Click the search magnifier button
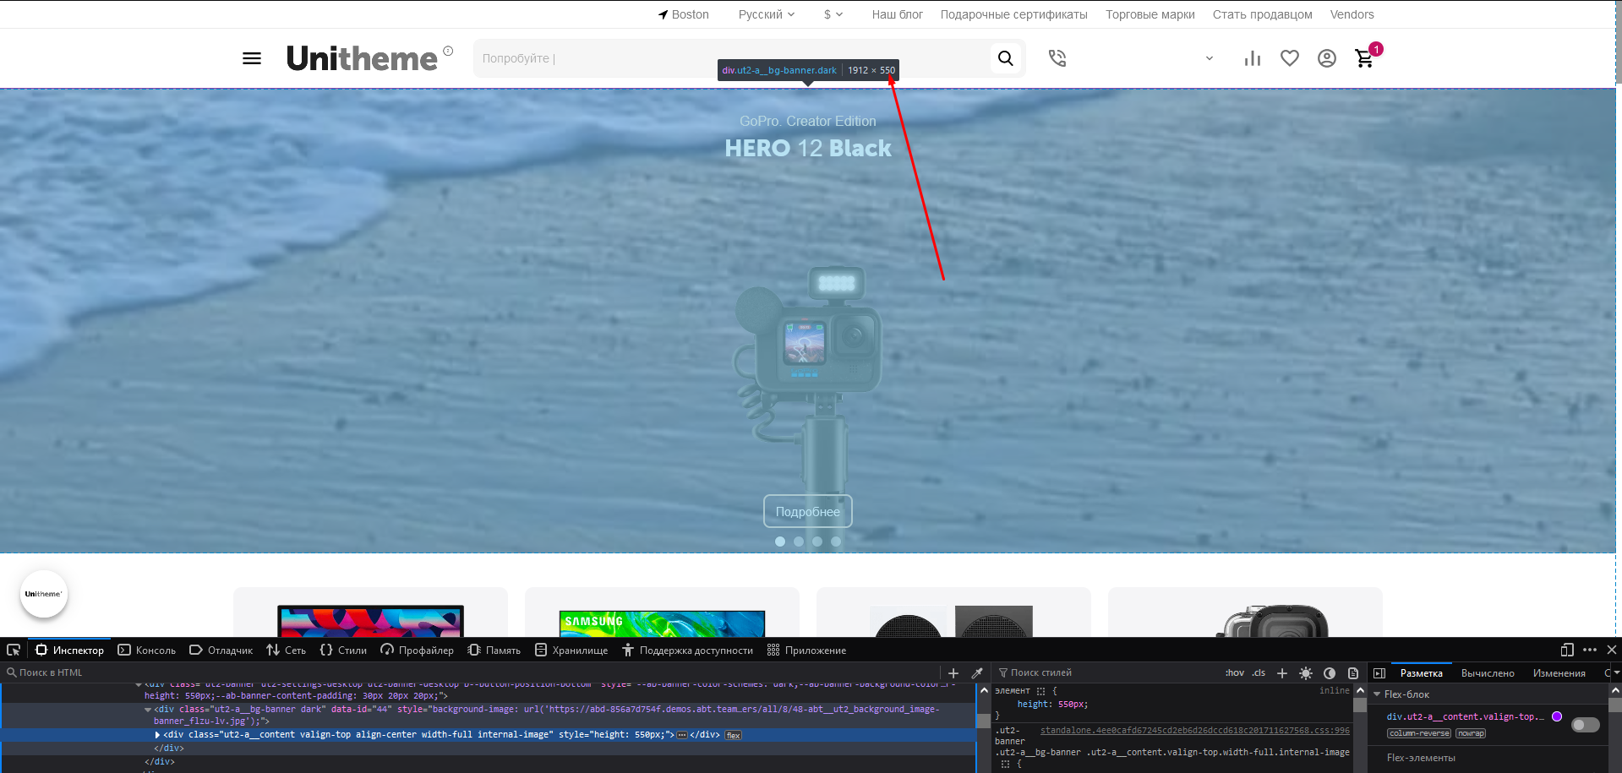This screenshot has width=1622, height=773. point(1006,58)
